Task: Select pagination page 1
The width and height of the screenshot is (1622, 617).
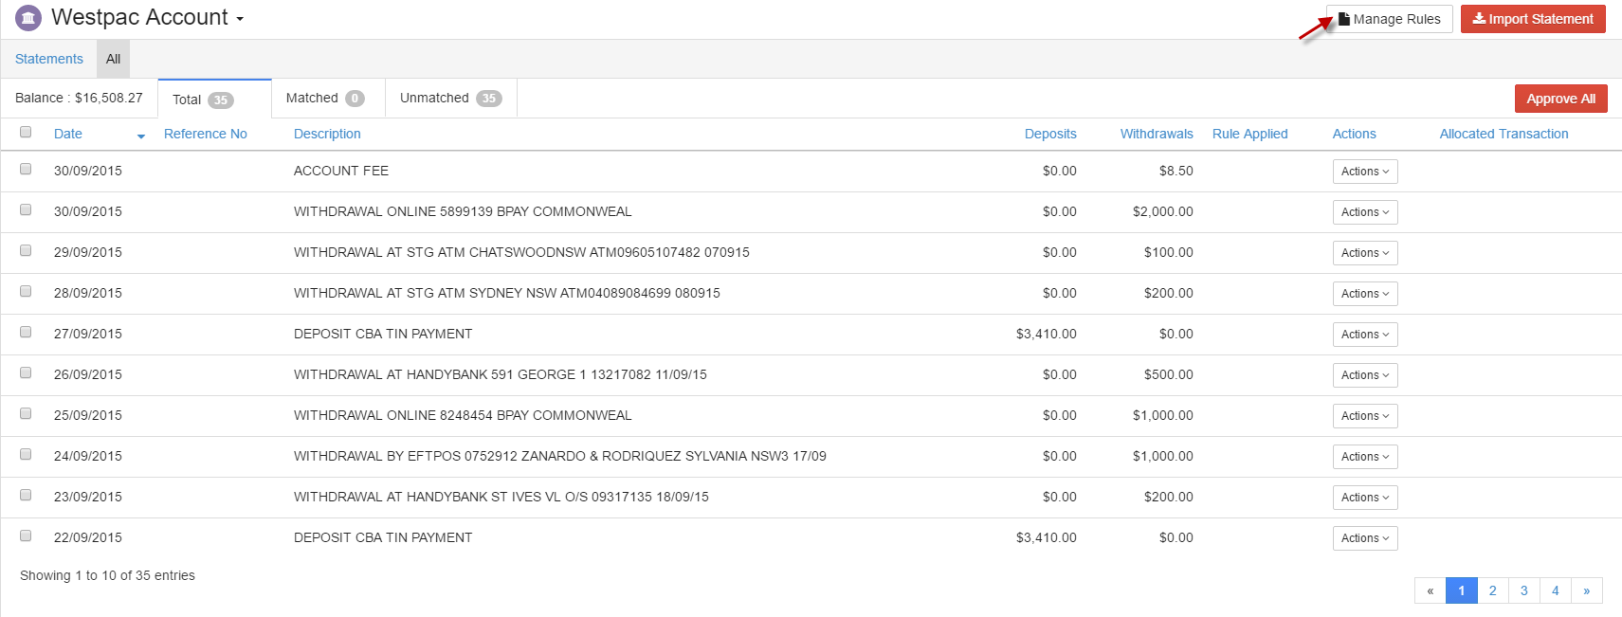Action: 1461,590
